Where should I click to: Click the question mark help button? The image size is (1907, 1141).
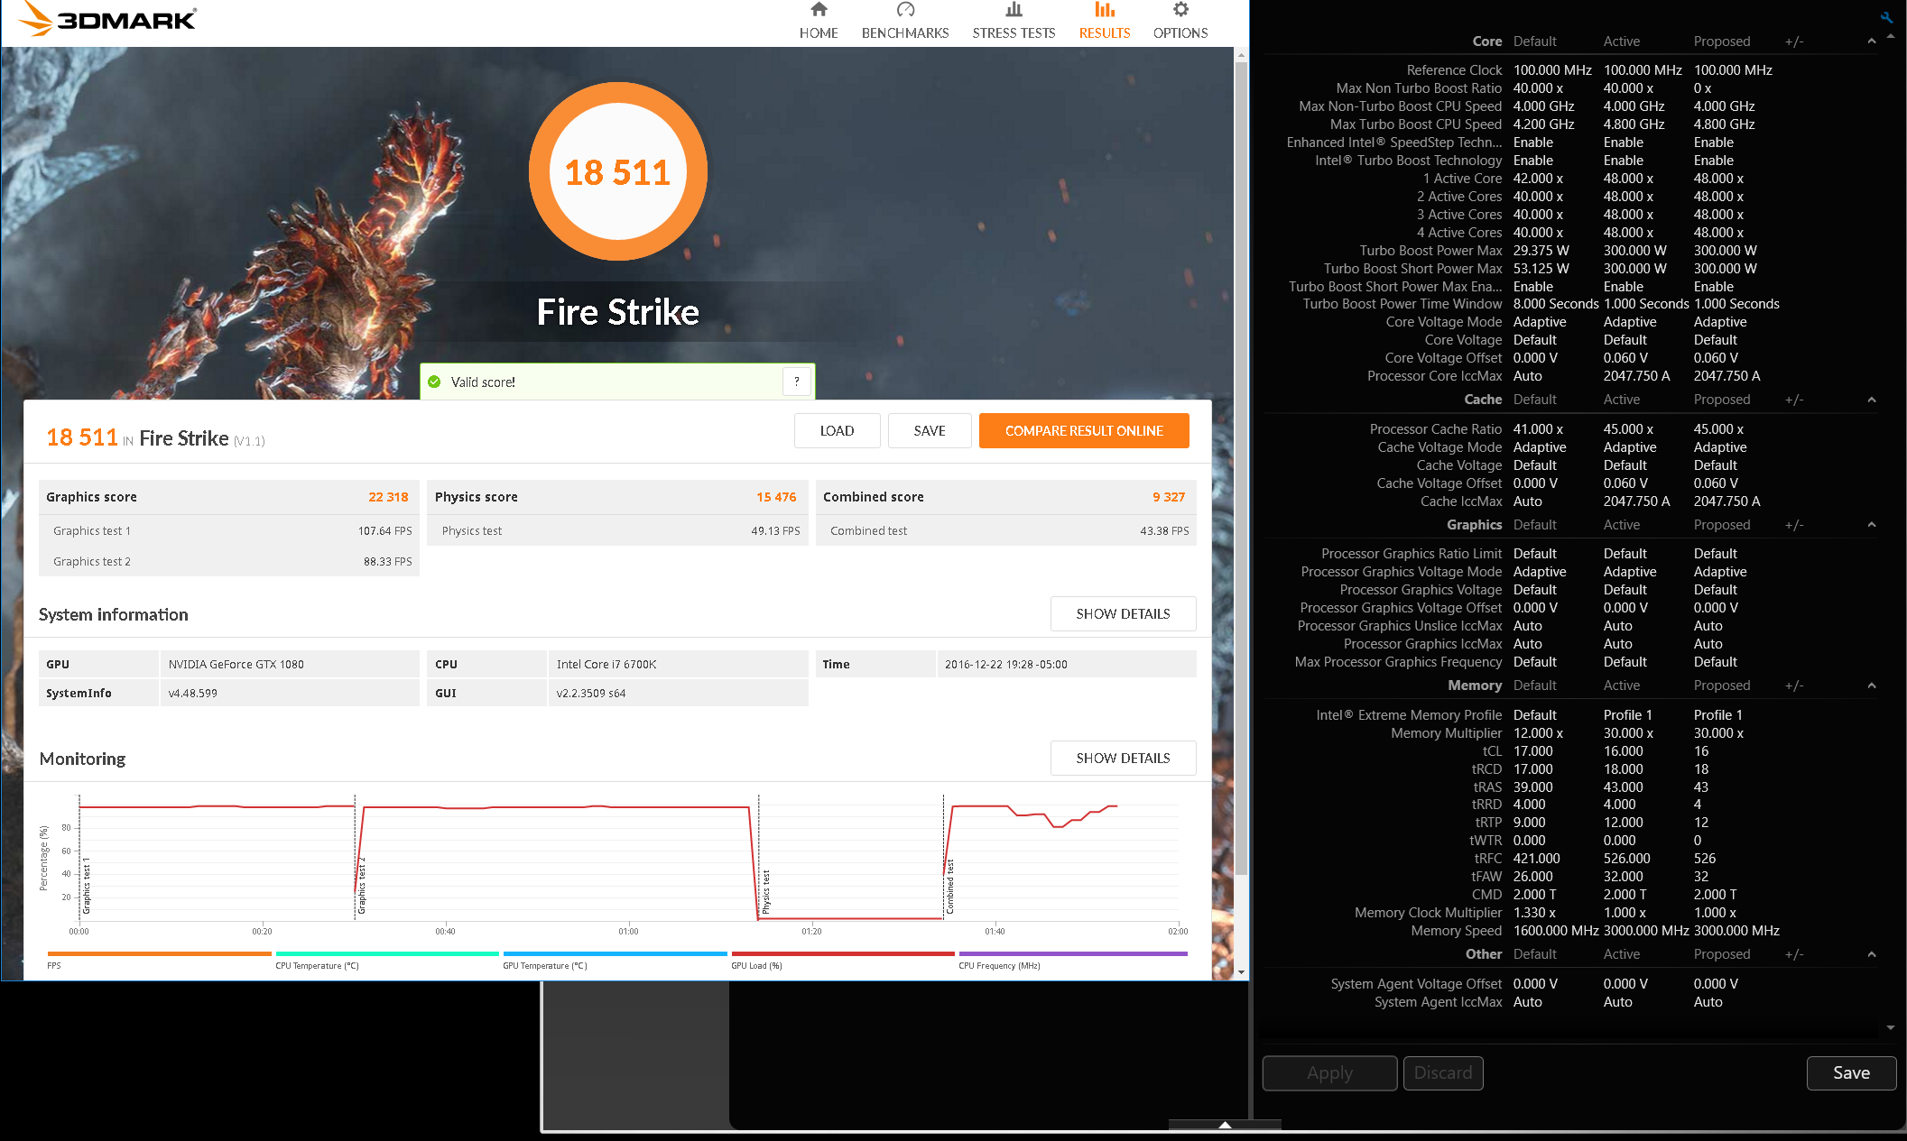coord(796,382)
